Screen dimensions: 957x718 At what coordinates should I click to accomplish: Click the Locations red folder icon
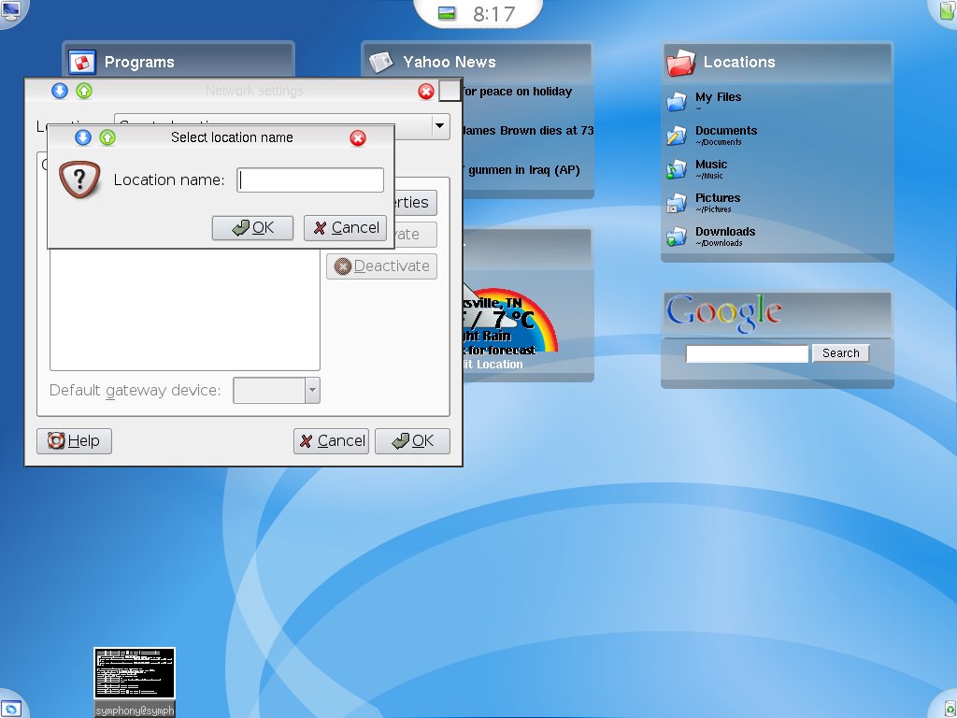[x=680, y=63]
